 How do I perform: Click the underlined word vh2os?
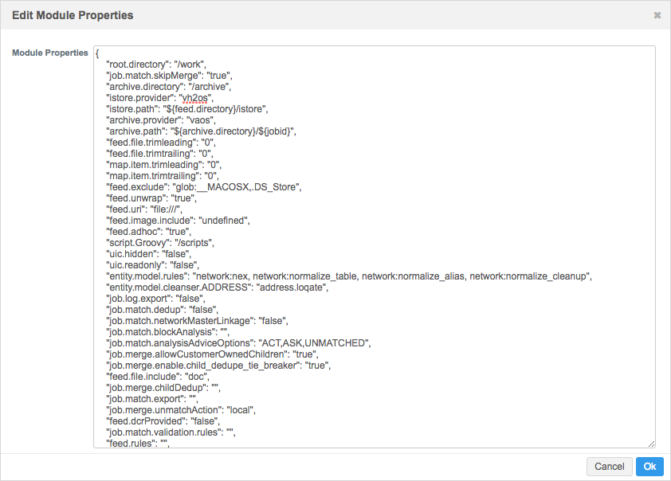194,97
